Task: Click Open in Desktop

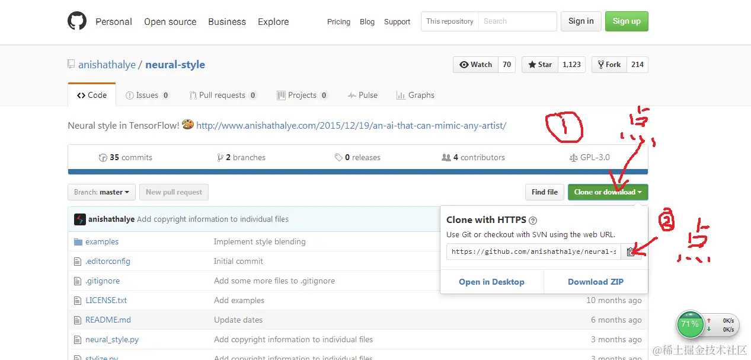Action: coord(491,282)
